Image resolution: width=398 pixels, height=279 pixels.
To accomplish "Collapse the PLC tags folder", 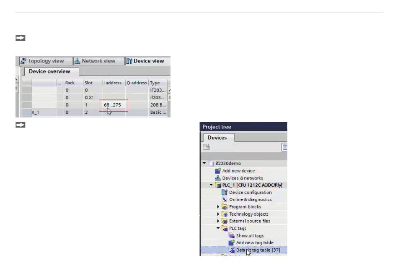I will (x=218, y=229).
